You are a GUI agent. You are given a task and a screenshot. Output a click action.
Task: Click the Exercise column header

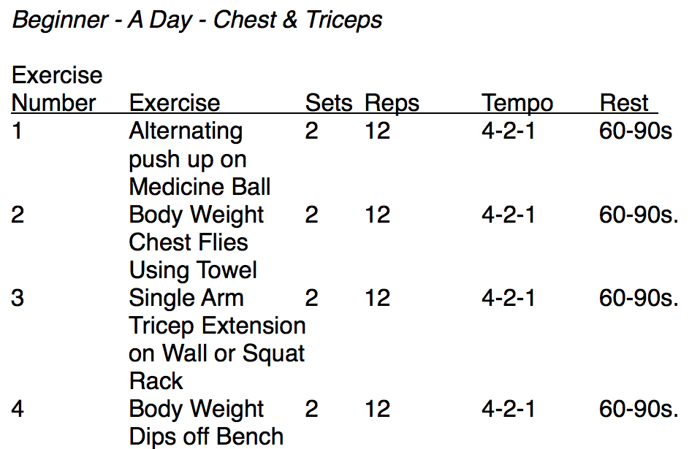175,103
